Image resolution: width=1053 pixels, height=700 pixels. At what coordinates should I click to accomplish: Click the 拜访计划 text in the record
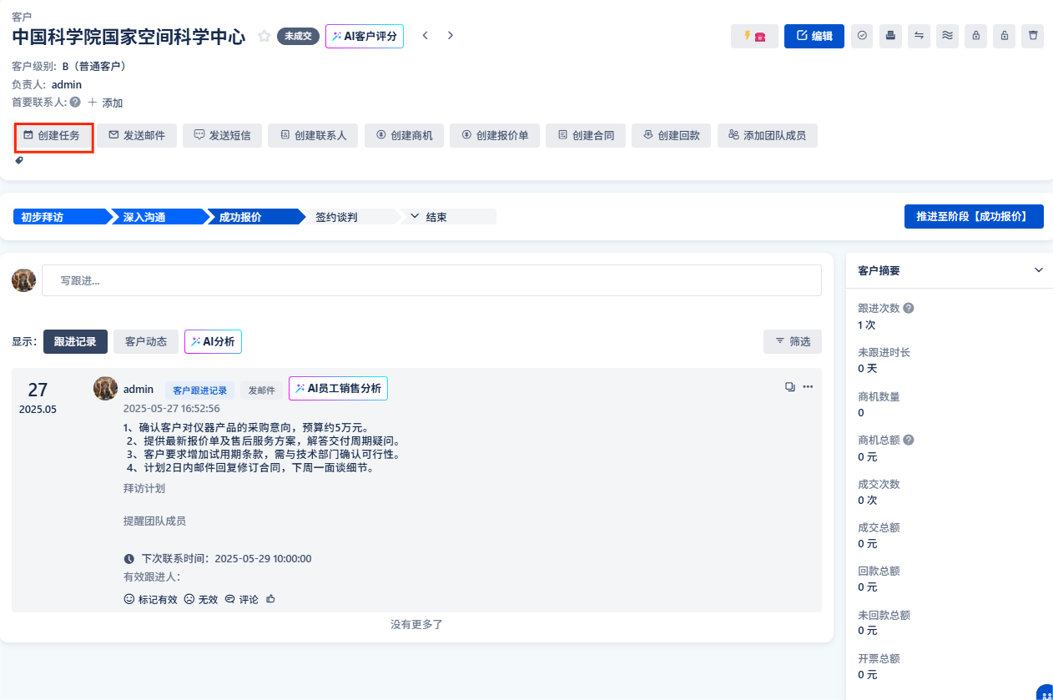coord(144,488)
